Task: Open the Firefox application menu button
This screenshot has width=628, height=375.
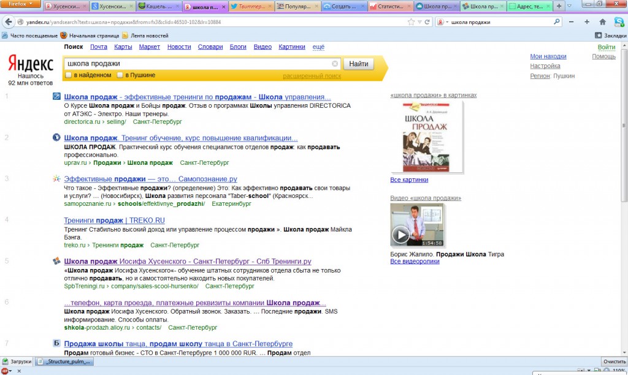Action: [20, 4]
